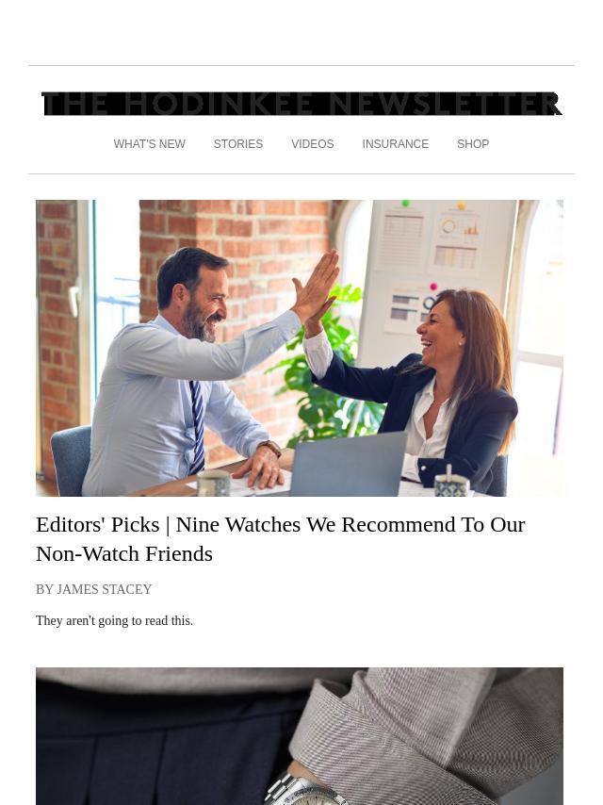Open the wristwatch photo with gray sleeve
The height and width of the screenshot is (805, 603).
(x=300, y=736)
